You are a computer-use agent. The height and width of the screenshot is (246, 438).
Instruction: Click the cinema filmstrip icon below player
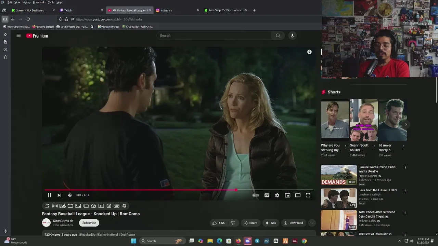(70, 206)
